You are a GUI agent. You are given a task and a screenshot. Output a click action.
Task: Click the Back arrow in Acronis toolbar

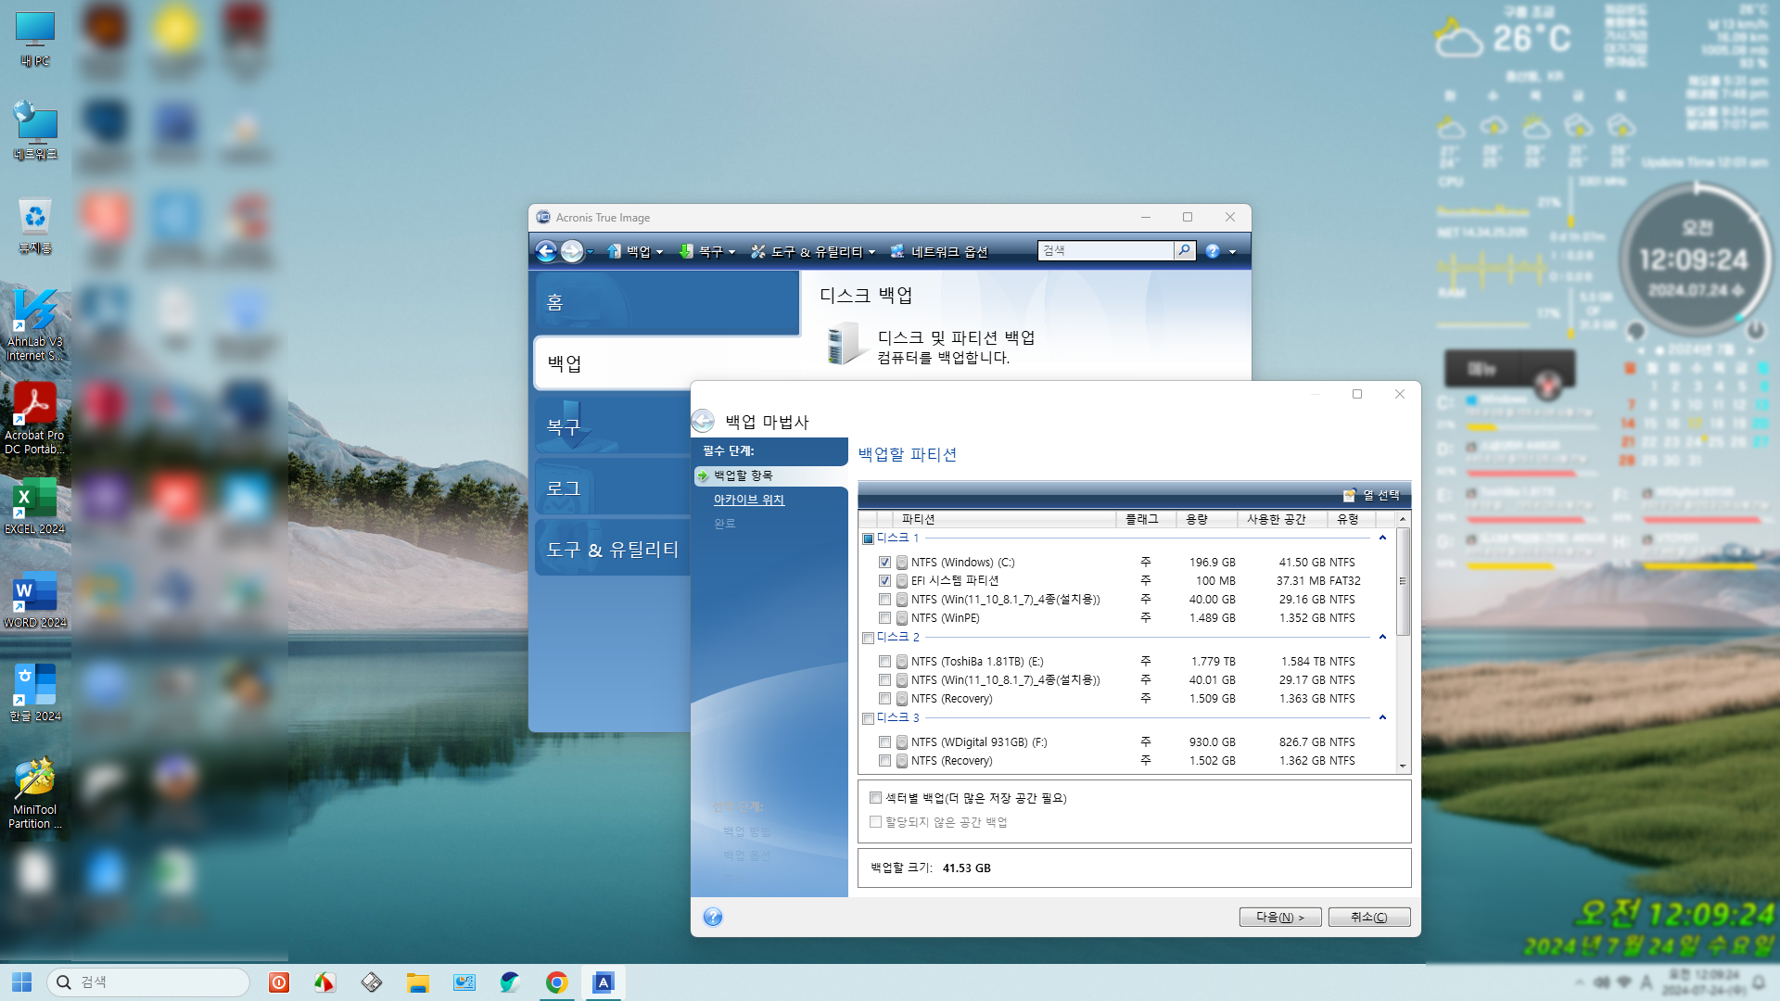546,251
